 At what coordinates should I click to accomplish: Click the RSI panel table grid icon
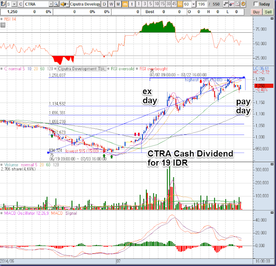click(x=3, y=25)
